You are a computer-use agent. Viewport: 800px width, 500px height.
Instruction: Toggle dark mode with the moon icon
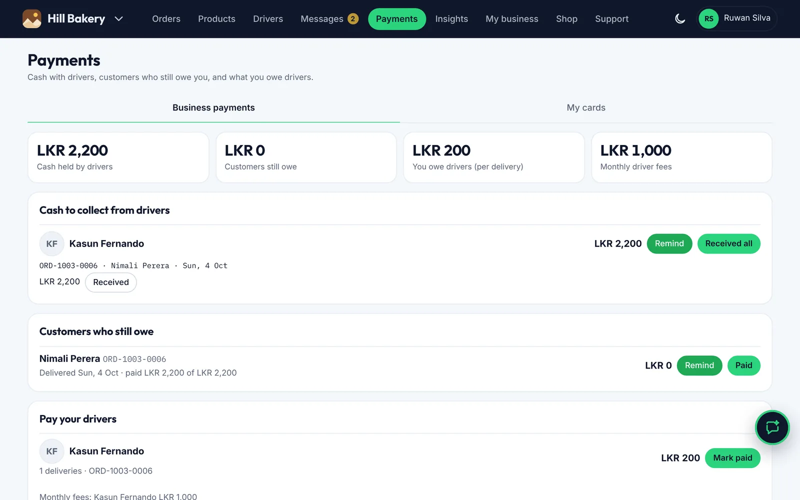(680, 19)
